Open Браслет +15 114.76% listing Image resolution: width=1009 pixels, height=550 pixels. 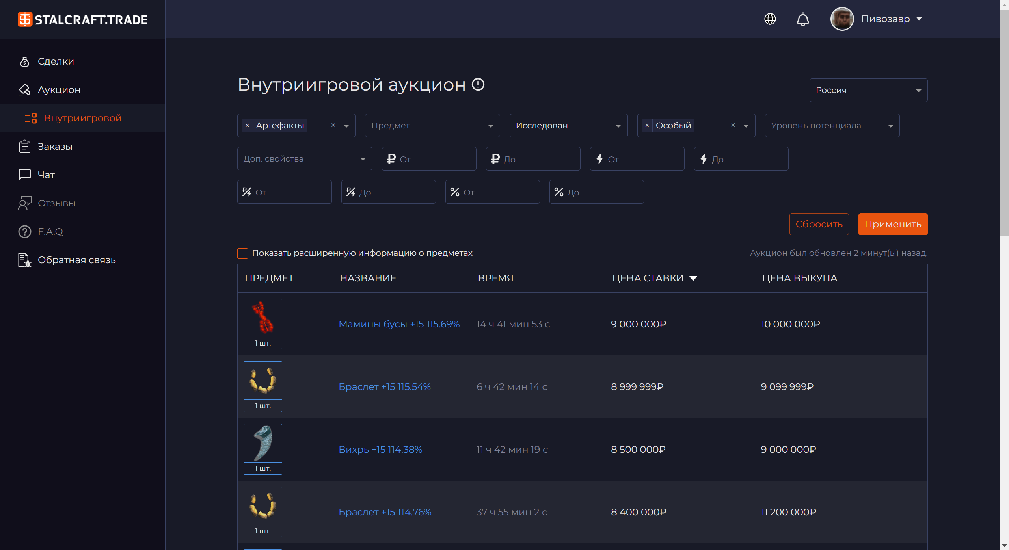click(385, 512)
